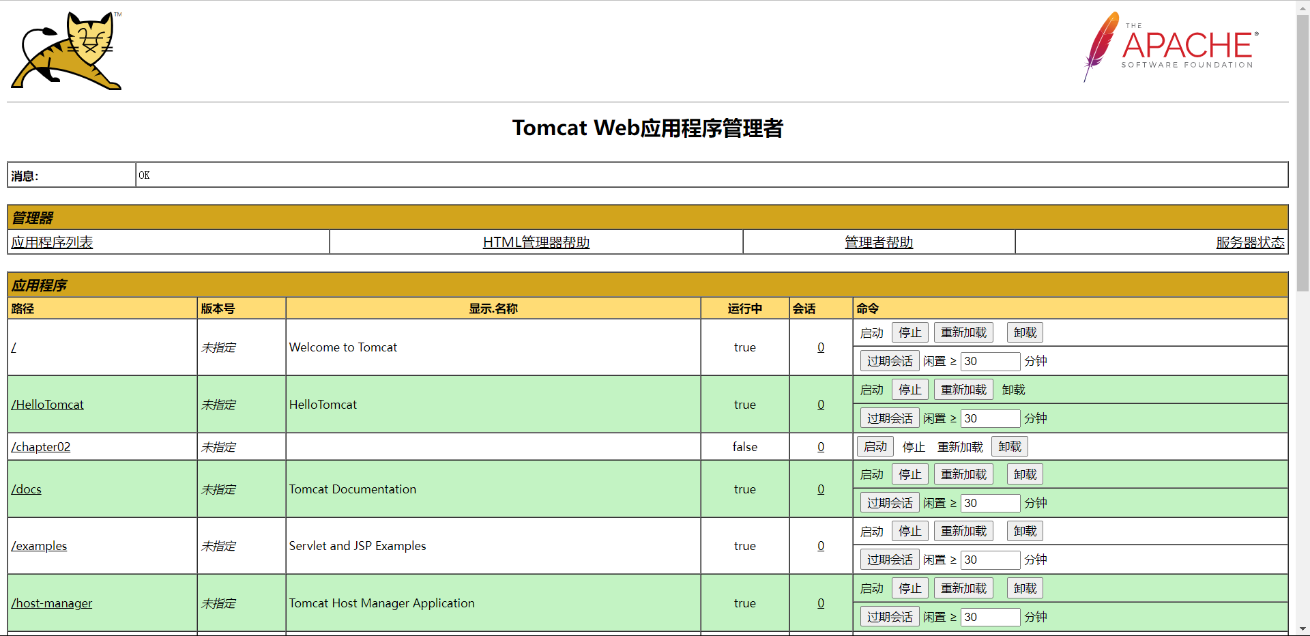Click the "消息:" label
Viewport: 1310px width, 636px height.
pos(25,176)
